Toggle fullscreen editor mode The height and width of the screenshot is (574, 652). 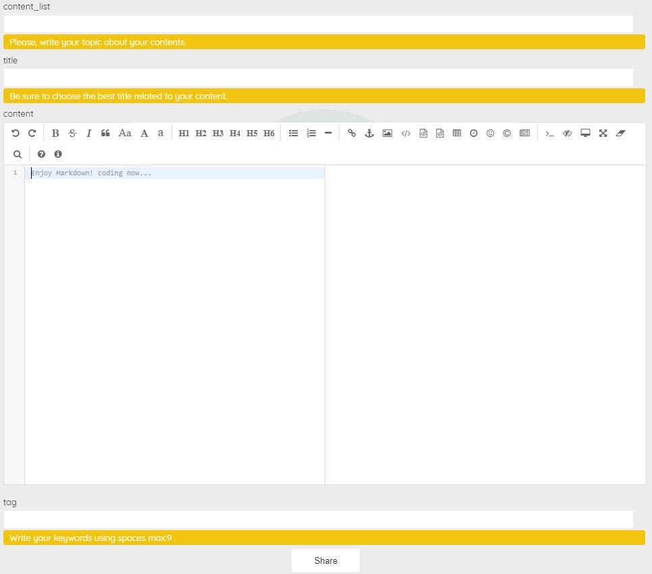point(603,133)
